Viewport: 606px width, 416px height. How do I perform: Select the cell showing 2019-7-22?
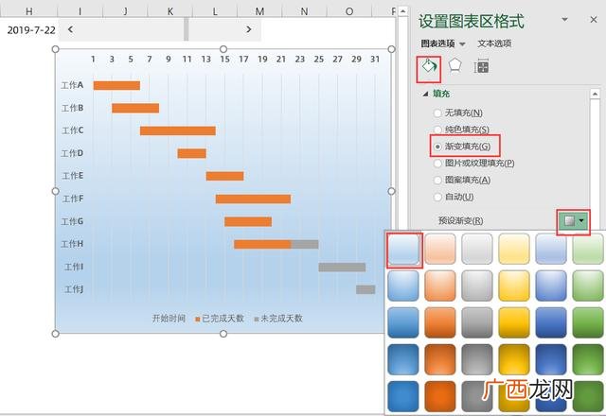tap(30, 29)
